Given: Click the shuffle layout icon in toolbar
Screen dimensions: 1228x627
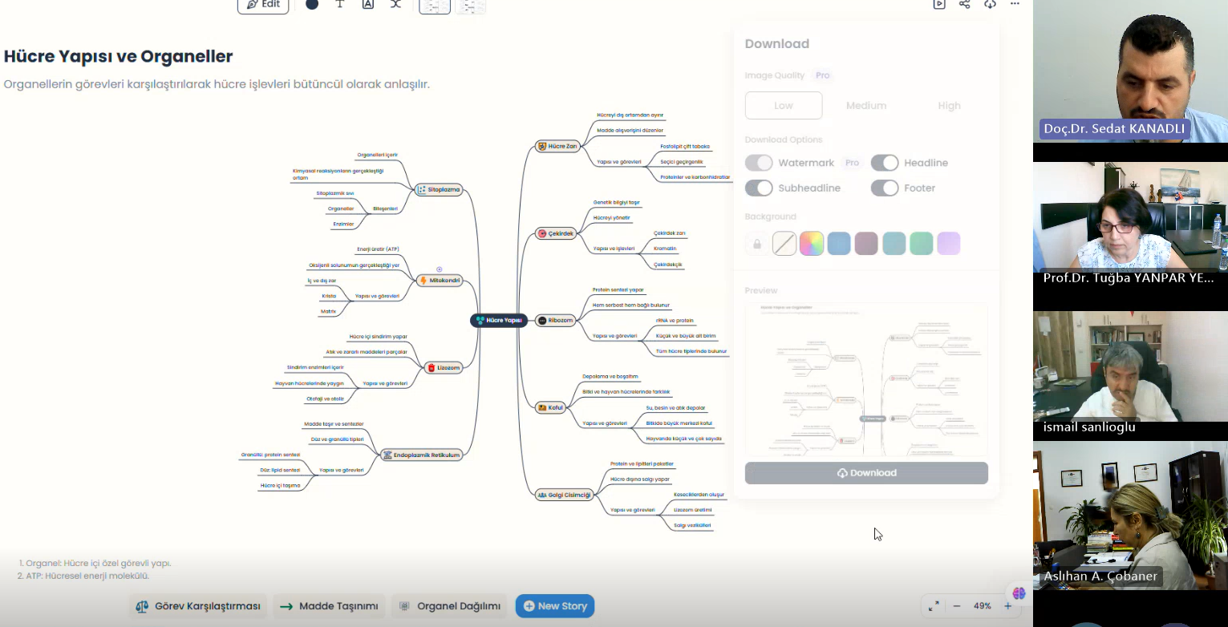Looking at the screenshot, I should click(395, 5).
